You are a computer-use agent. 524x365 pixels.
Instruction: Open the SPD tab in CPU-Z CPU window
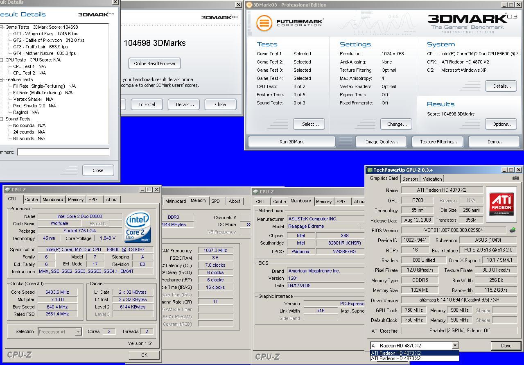[93, 200]
